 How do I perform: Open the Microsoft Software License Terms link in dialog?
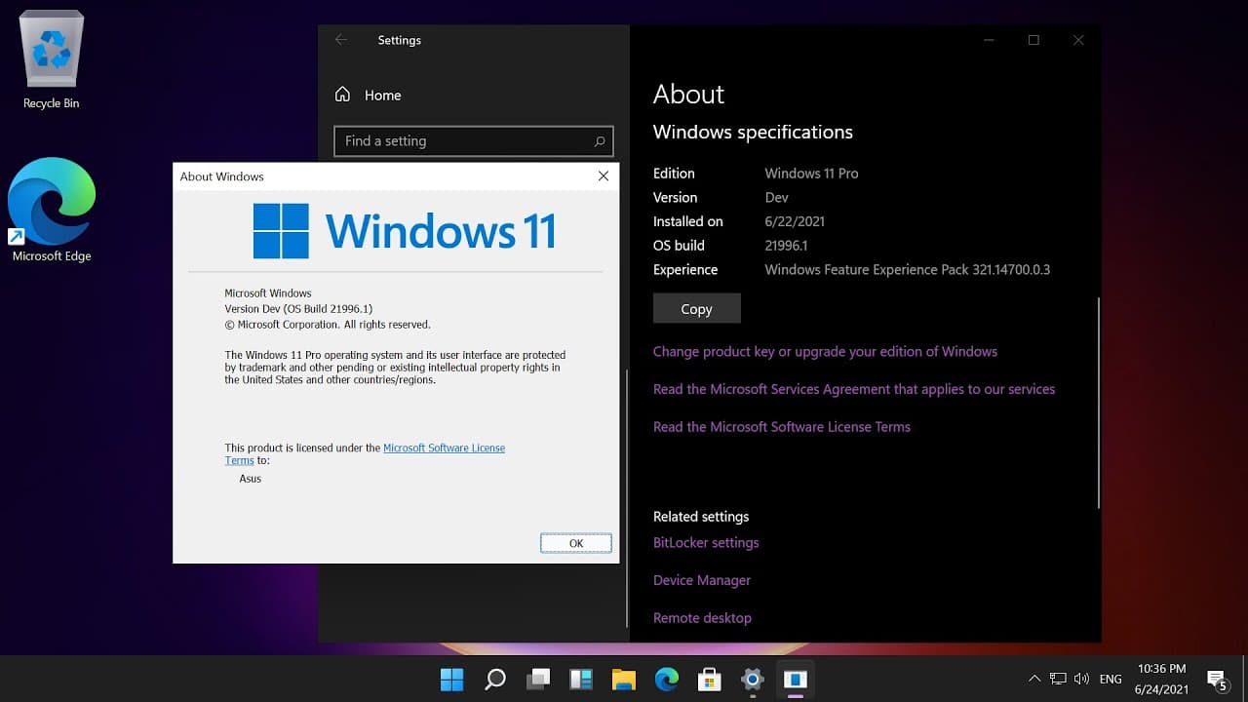(444, 448)
